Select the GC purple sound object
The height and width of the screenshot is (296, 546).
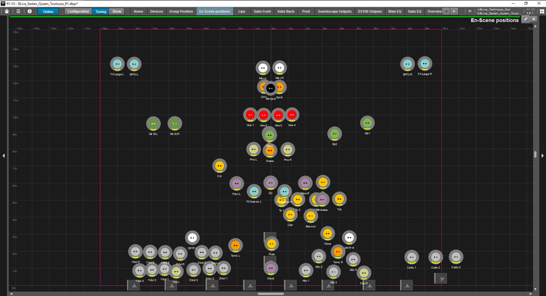271,183
